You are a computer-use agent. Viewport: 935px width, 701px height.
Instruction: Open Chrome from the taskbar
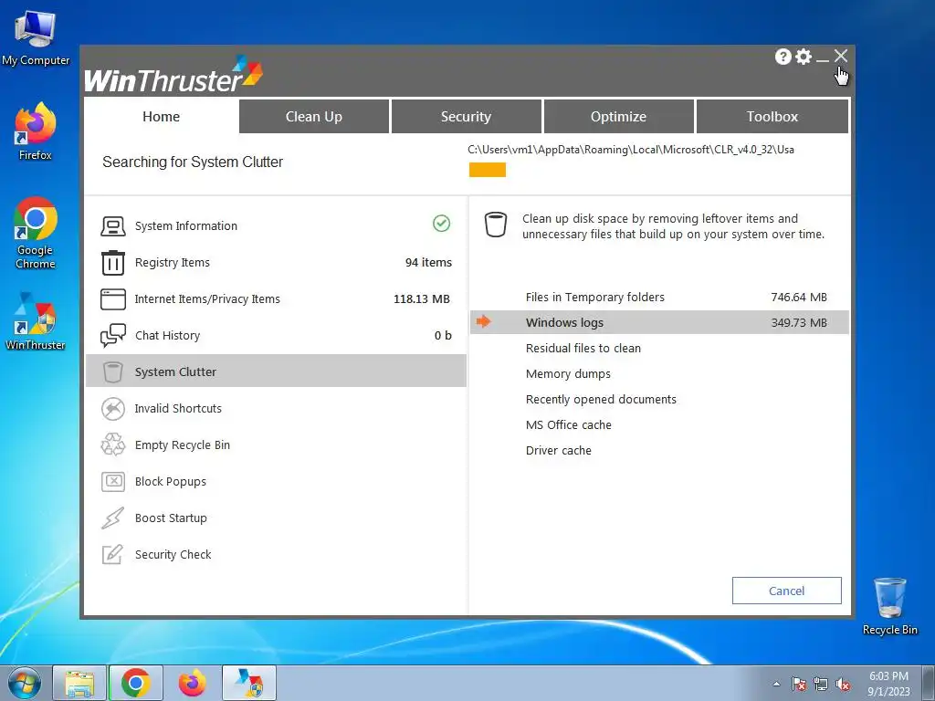click(136, 683)
